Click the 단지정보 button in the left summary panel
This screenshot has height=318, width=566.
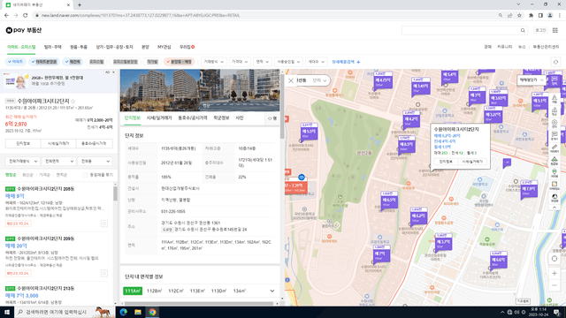23,143
